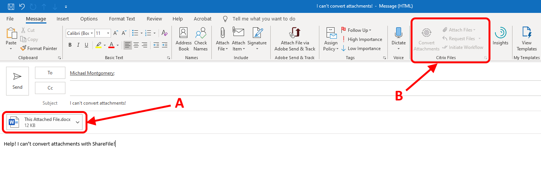Align text right
Screen dimensions: 541x174
(x=144, y=45)
